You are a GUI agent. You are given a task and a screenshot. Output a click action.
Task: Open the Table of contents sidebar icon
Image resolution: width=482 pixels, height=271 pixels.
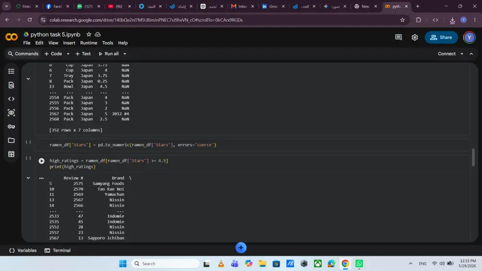point(12,71)
